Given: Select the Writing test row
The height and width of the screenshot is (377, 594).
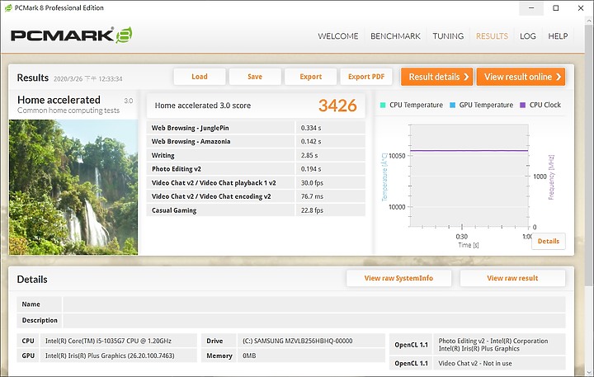Looking at the screenshot, I should click(x=256, y=155).
